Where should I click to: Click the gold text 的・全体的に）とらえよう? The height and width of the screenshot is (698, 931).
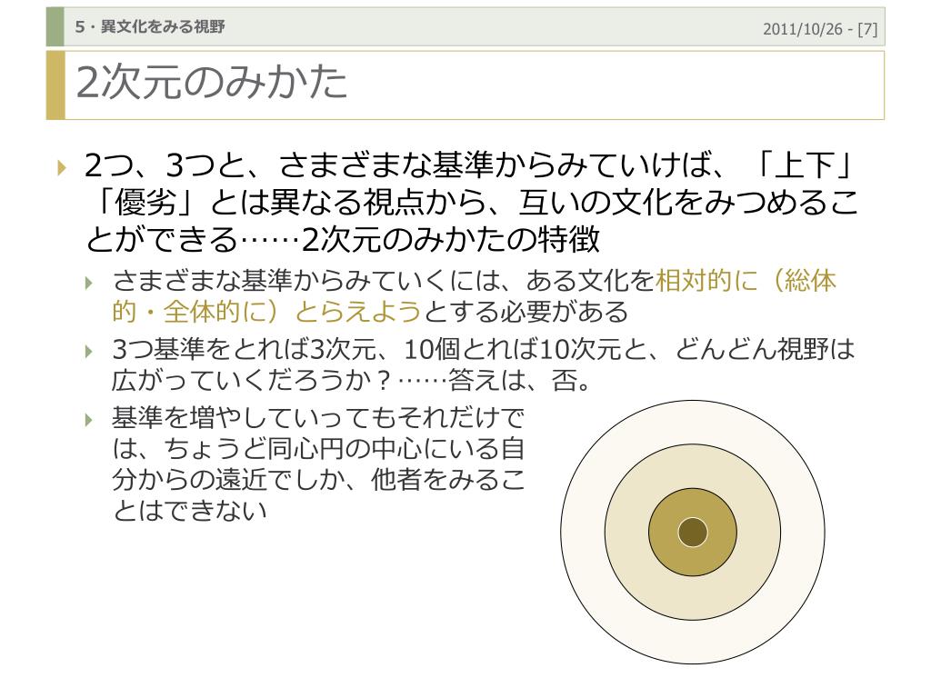266,312
